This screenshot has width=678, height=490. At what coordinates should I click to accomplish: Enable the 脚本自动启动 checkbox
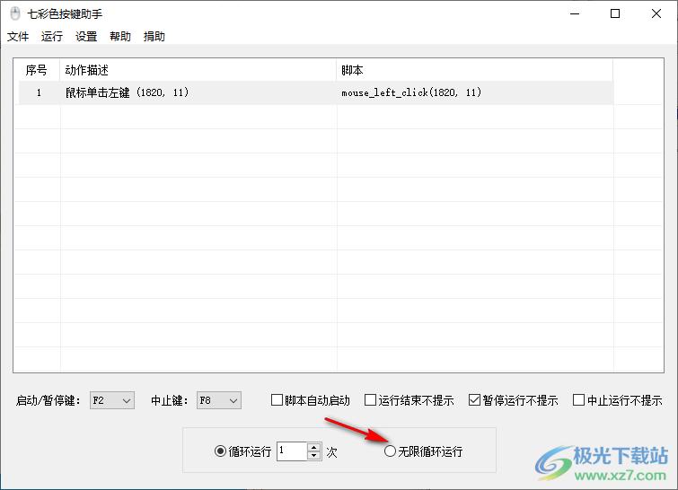[277, 400]
